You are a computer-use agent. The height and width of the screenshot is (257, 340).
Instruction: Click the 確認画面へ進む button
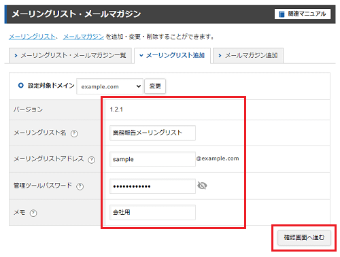[x=304, y=237]
